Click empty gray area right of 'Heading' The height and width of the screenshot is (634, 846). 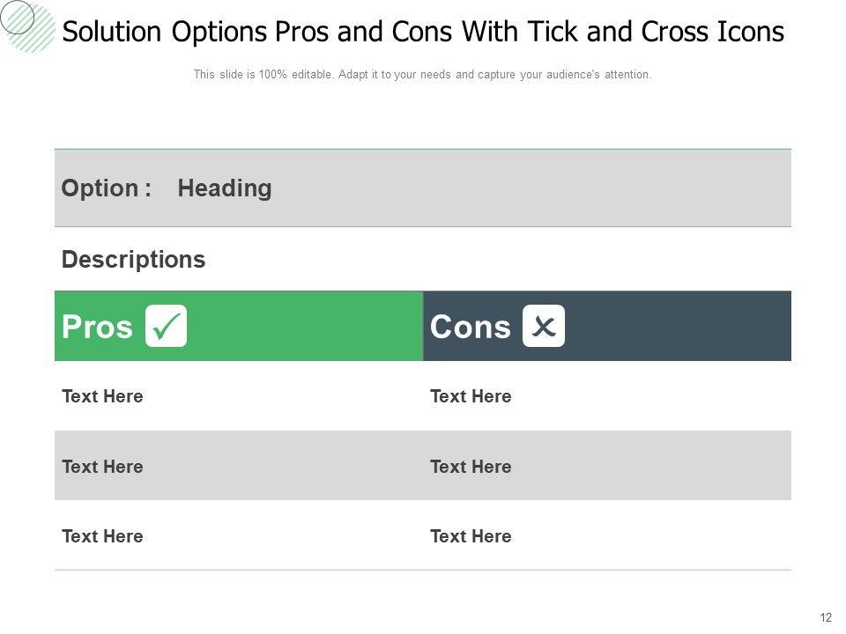[x=529, y=188]
